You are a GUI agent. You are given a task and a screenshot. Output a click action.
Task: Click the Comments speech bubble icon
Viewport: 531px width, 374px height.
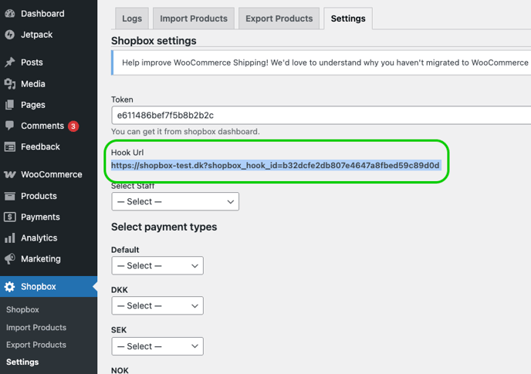point(9,126)
